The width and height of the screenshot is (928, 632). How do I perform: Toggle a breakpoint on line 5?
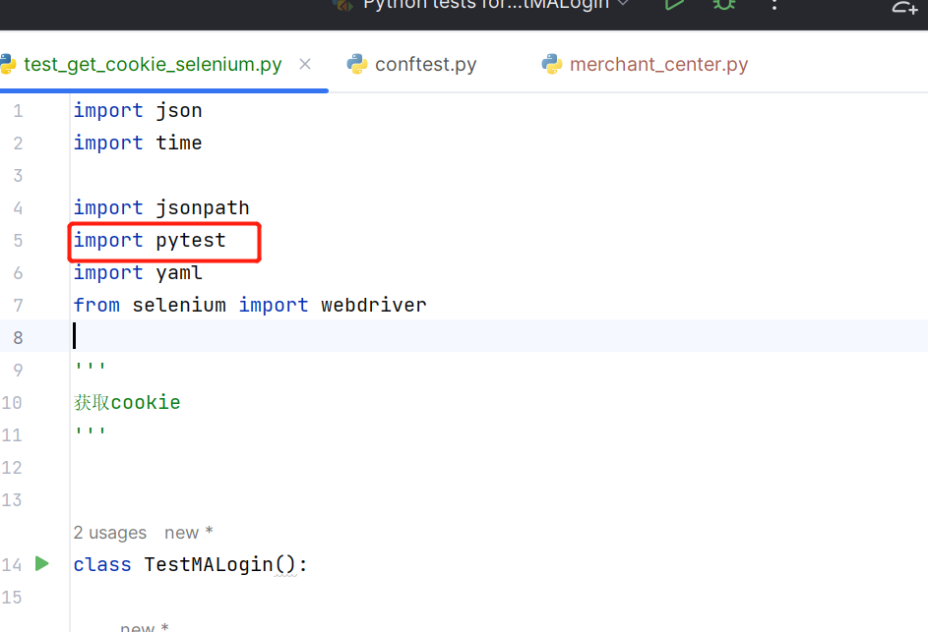(x=19, y=241)
